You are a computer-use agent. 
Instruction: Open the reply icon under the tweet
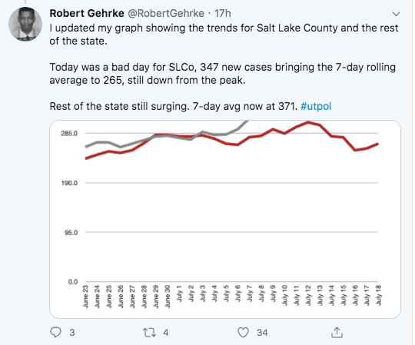coord(55,332)
